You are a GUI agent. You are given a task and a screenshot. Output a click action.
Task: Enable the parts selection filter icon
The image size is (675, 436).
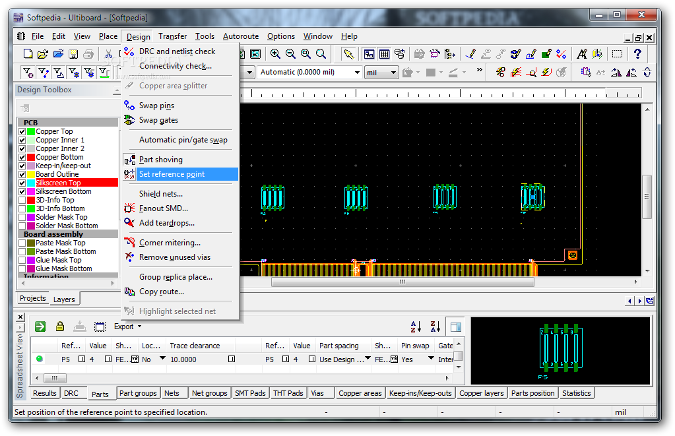[x=28, y=73]
